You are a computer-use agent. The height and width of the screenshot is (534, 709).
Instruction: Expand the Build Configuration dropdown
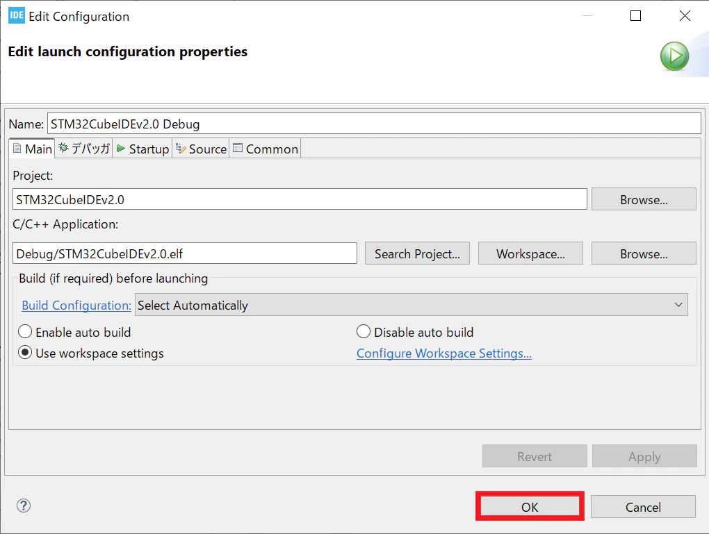[x=411, y=305]
